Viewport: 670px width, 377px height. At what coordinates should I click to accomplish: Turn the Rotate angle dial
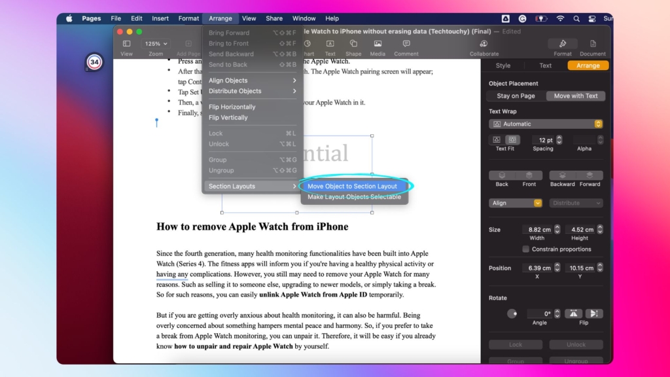coord(512,314)
